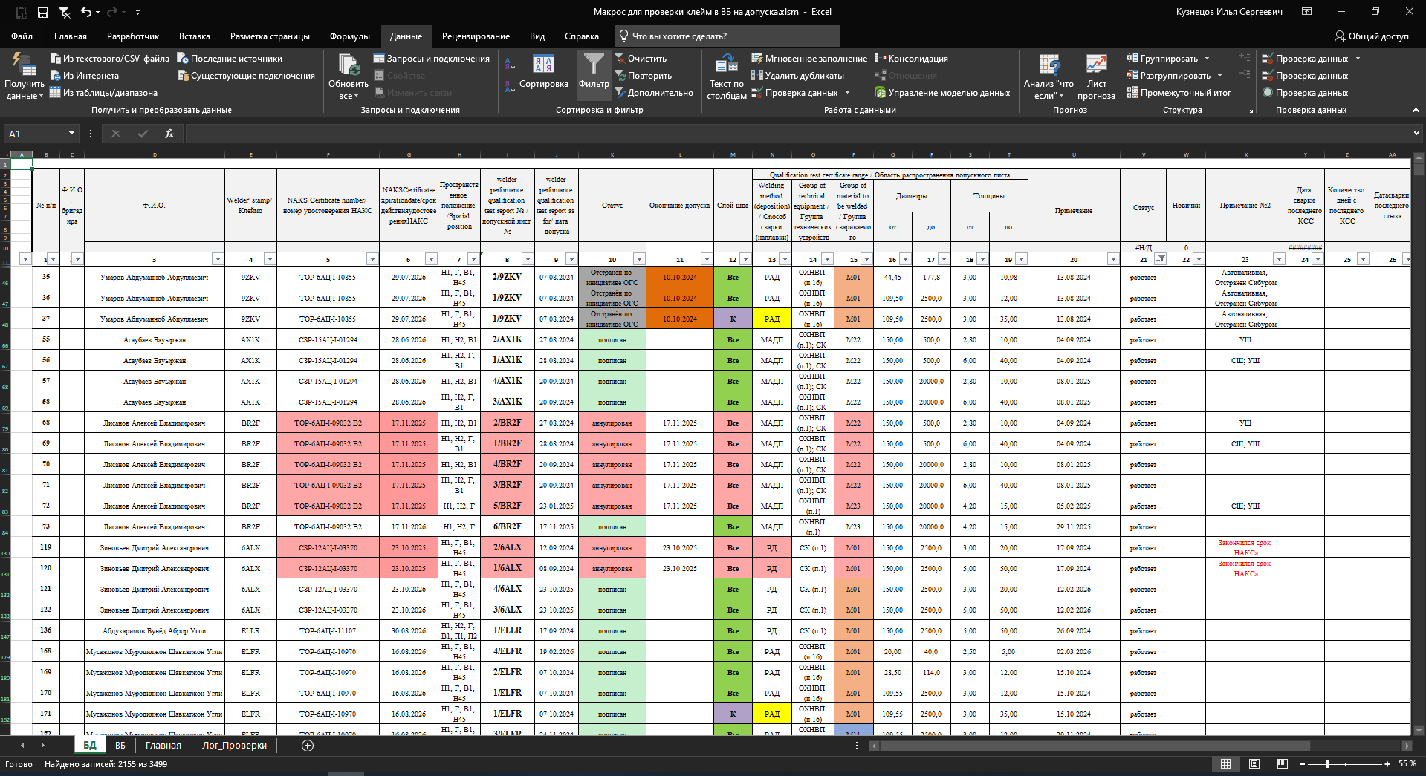Click the large Filter funnel icon
The height and width of the screenshot is (776, 1426).
click(x=593, y=65)
